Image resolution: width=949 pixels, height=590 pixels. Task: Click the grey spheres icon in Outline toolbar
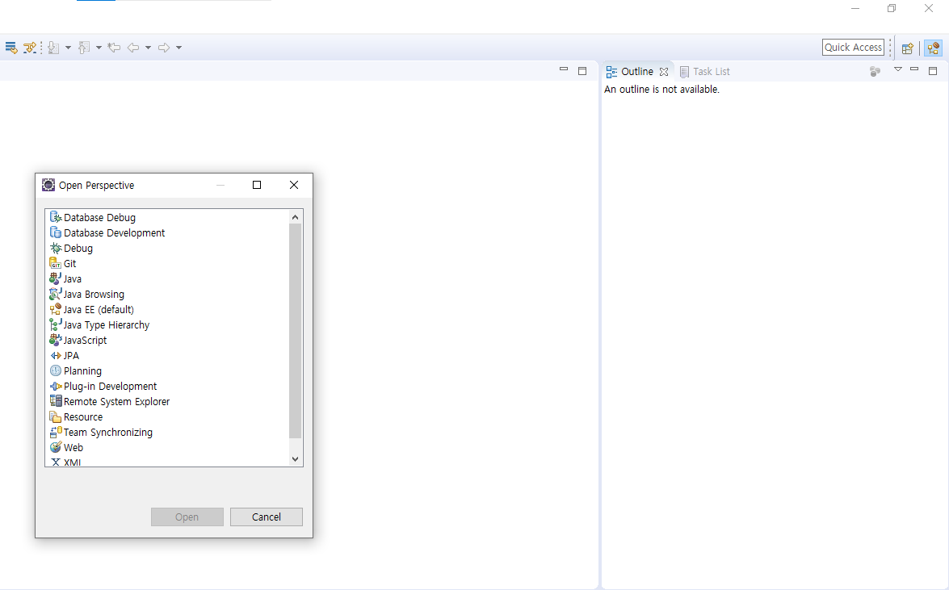click(x=875, y=71)
